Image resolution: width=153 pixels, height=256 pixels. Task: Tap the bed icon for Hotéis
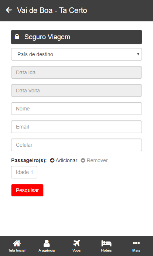point(106,243)
